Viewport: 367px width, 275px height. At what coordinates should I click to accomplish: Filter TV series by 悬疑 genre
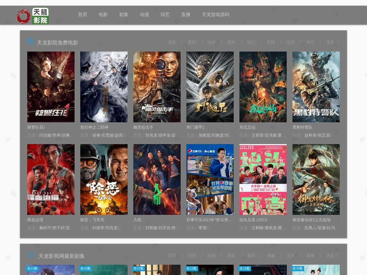(231, 256)
